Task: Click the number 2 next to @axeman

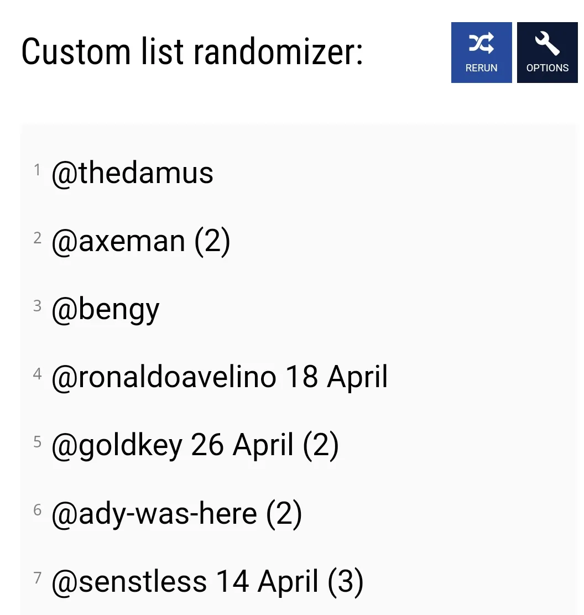Action: pos(38,237)
